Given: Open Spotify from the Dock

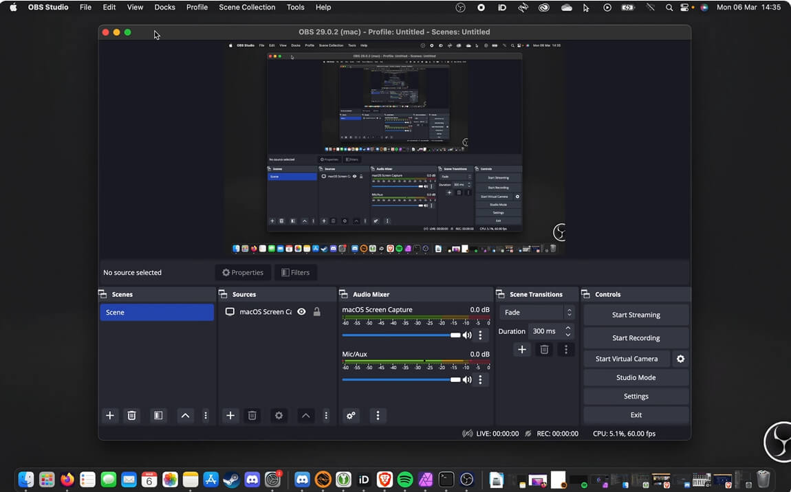Looking at the screenshot, I should pyautogui.click(x=405, y=480).
